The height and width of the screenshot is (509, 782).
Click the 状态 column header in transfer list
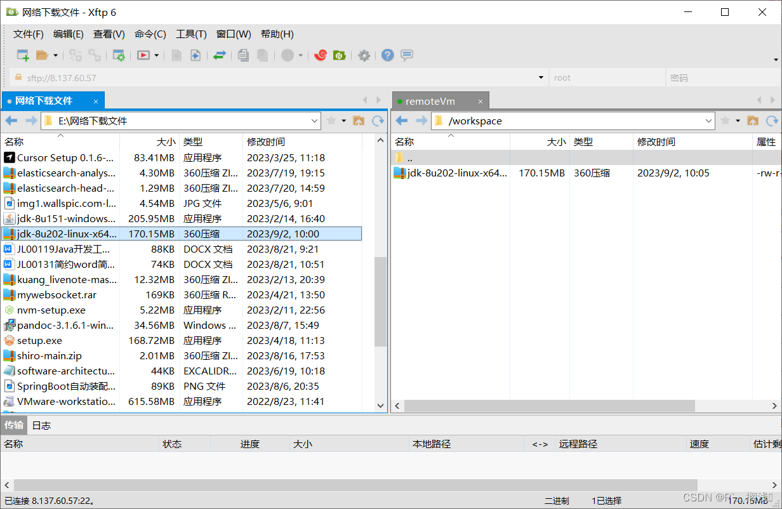point(185,444)
